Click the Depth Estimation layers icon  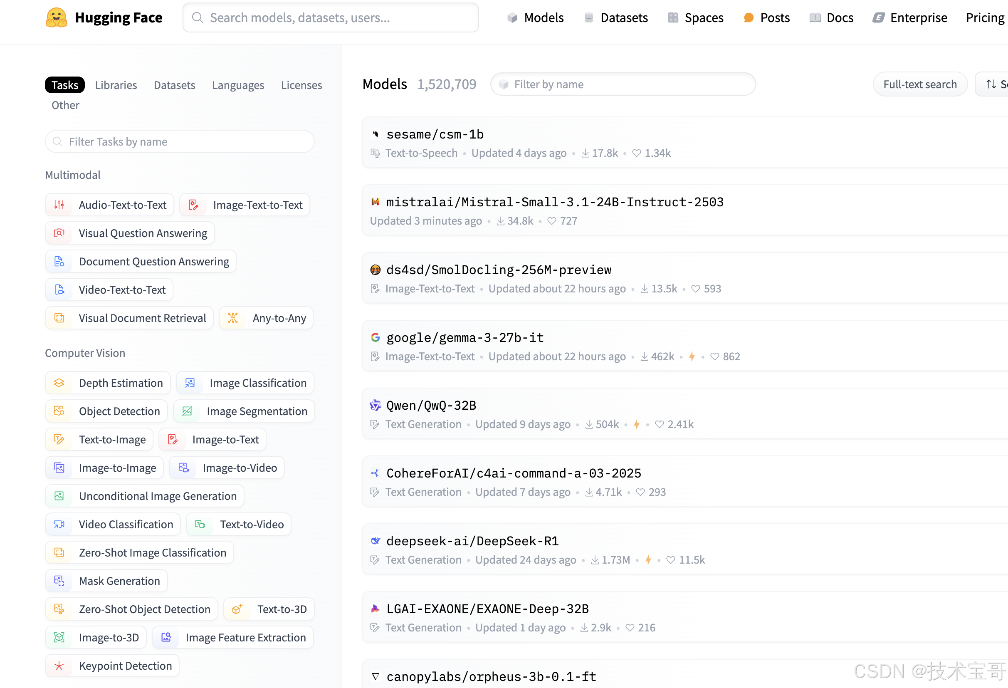[59, 383]
